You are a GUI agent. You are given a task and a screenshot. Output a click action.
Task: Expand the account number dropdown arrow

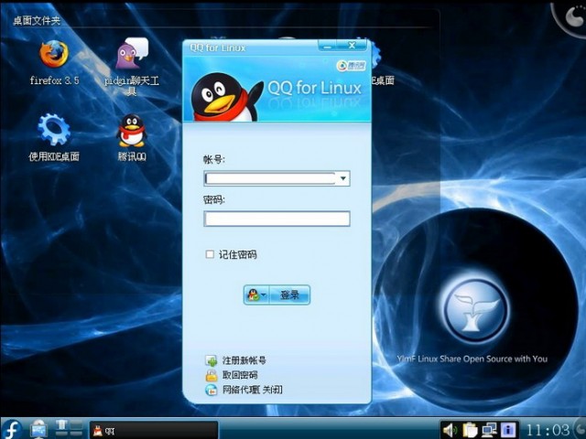click(342, 178)
